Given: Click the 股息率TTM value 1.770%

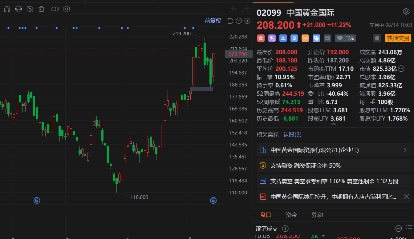Looking at the screenshot, I should 400,110.
